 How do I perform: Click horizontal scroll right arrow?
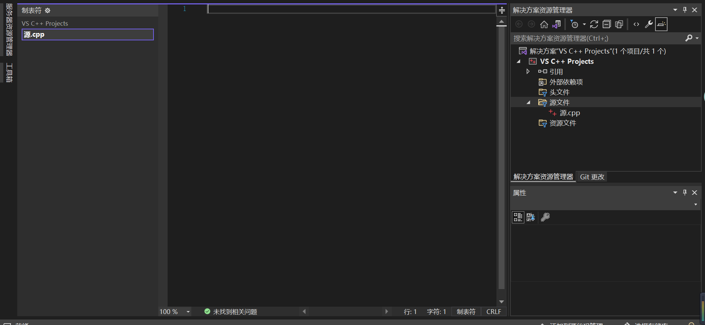(386, 312)
